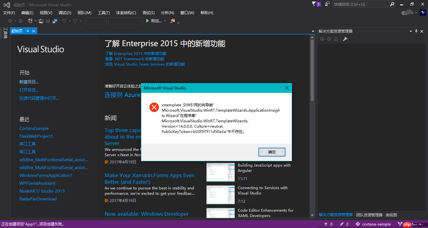Screen dimensions: 428x228
Task: Click the Git branch icon showing cortana-sample
Action: click(x=358, y=224)
